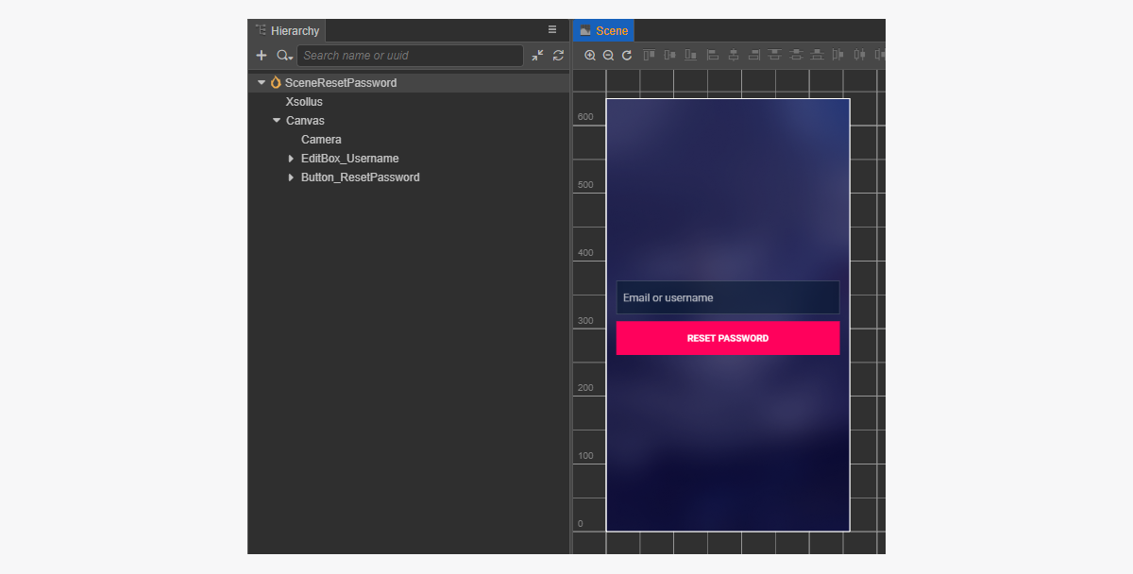Open the search type filter dropdown
This screenshot has height=574, width=1133.
point(284,56)
